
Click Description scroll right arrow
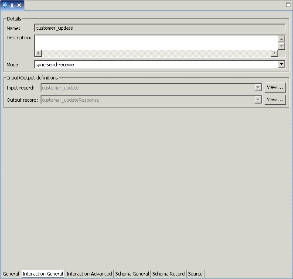pos(275,53)
